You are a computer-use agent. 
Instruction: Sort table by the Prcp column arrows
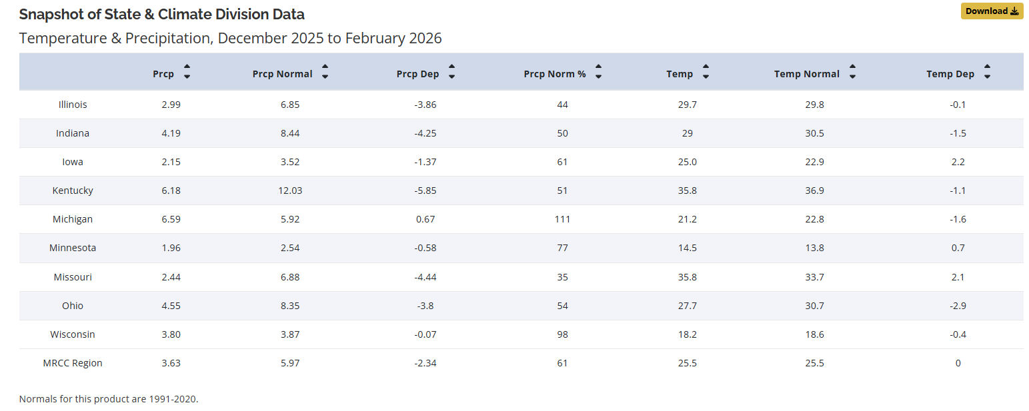[x=187, y=72]
